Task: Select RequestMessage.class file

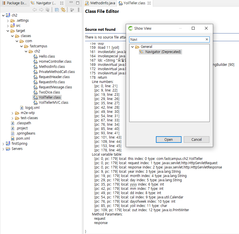Action: [x=55, y=87]
